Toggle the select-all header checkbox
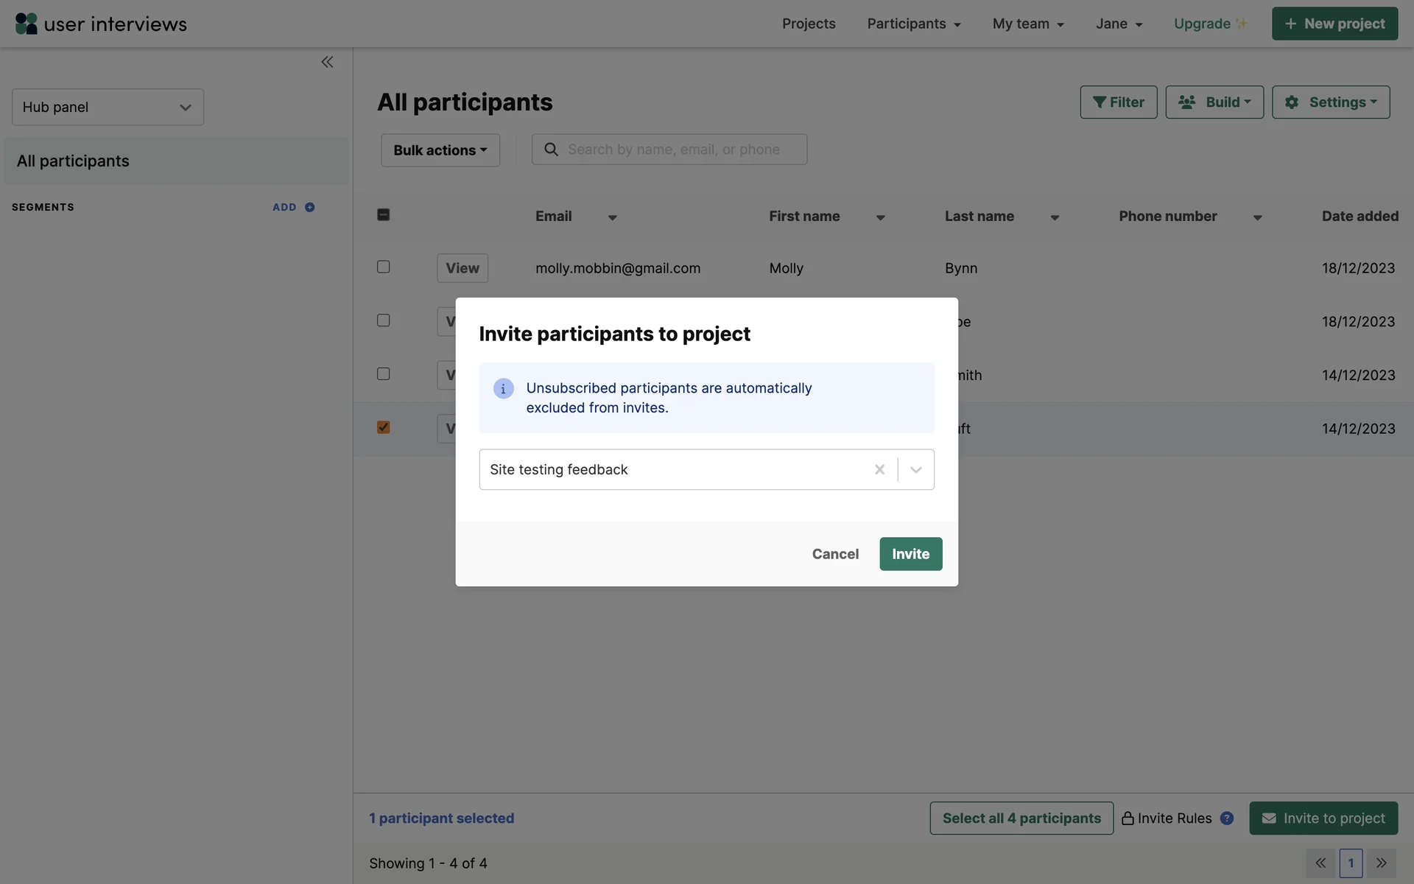Screen dimensions: 1414x884 [x=384, y=215]
